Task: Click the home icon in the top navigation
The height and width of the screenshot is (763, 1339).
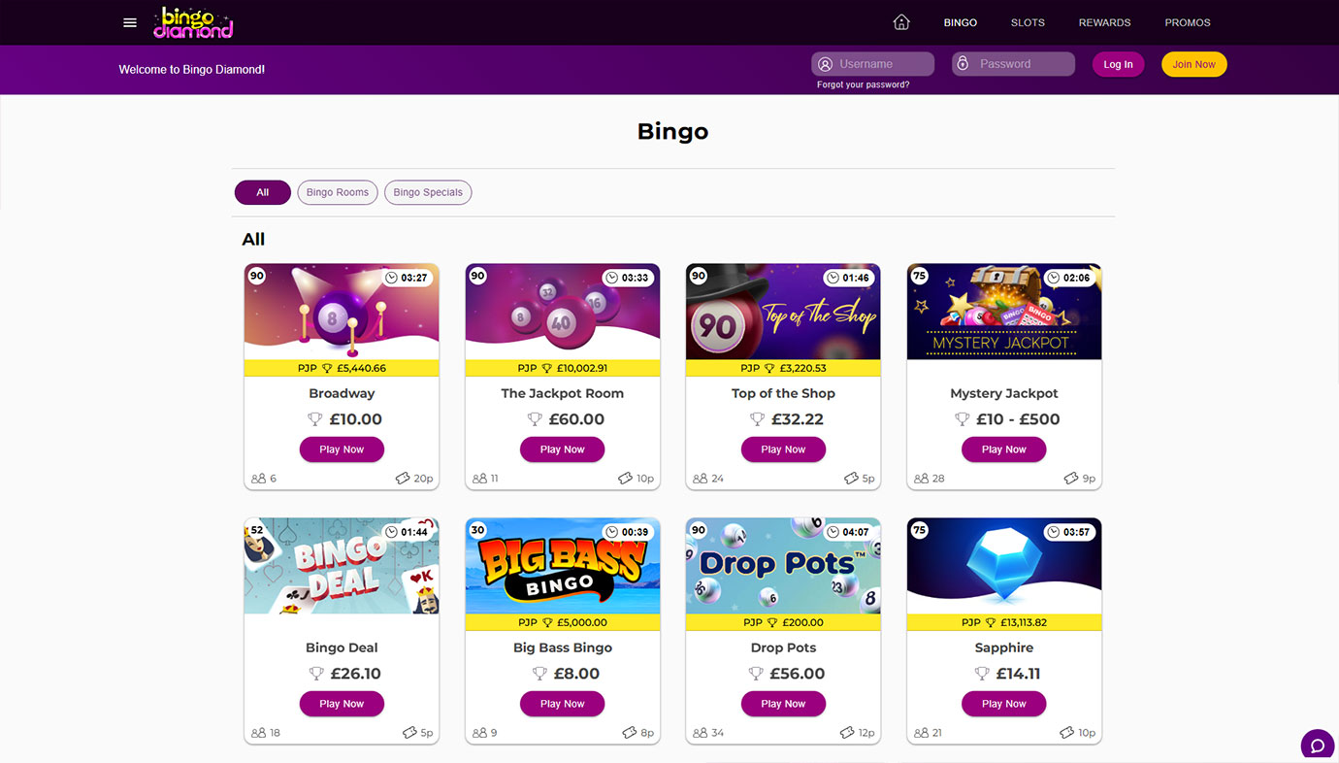Action: (x=900, y=20)
